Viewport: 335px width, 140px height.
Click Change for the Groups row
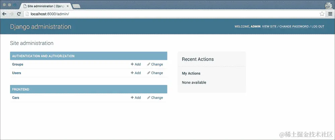(155, 64)
